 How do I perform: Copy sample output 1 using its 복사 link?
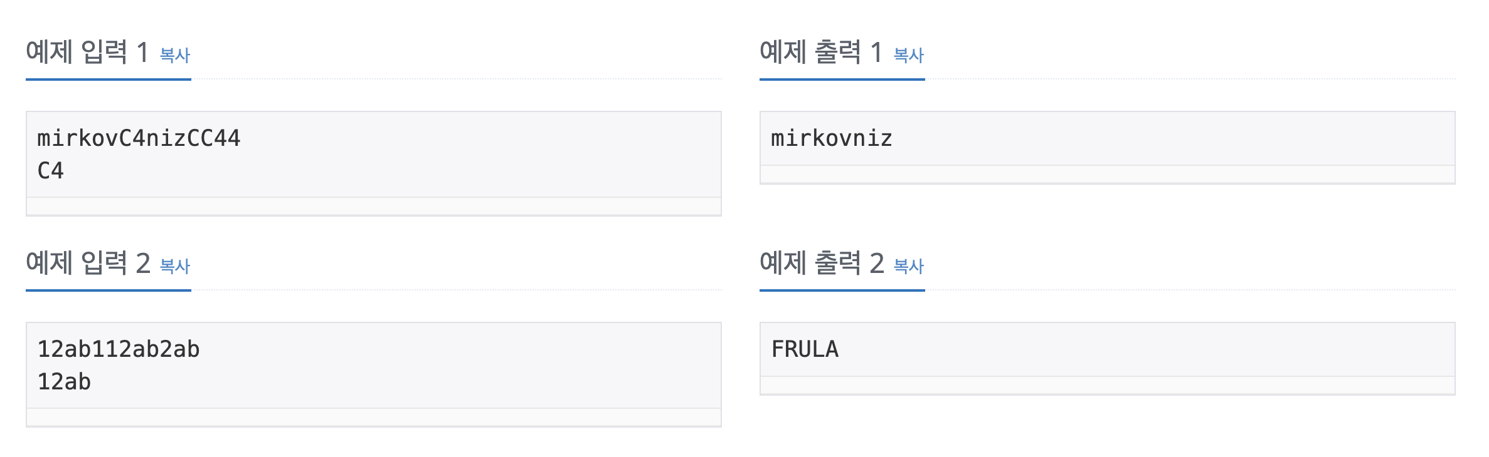(908, 56)
